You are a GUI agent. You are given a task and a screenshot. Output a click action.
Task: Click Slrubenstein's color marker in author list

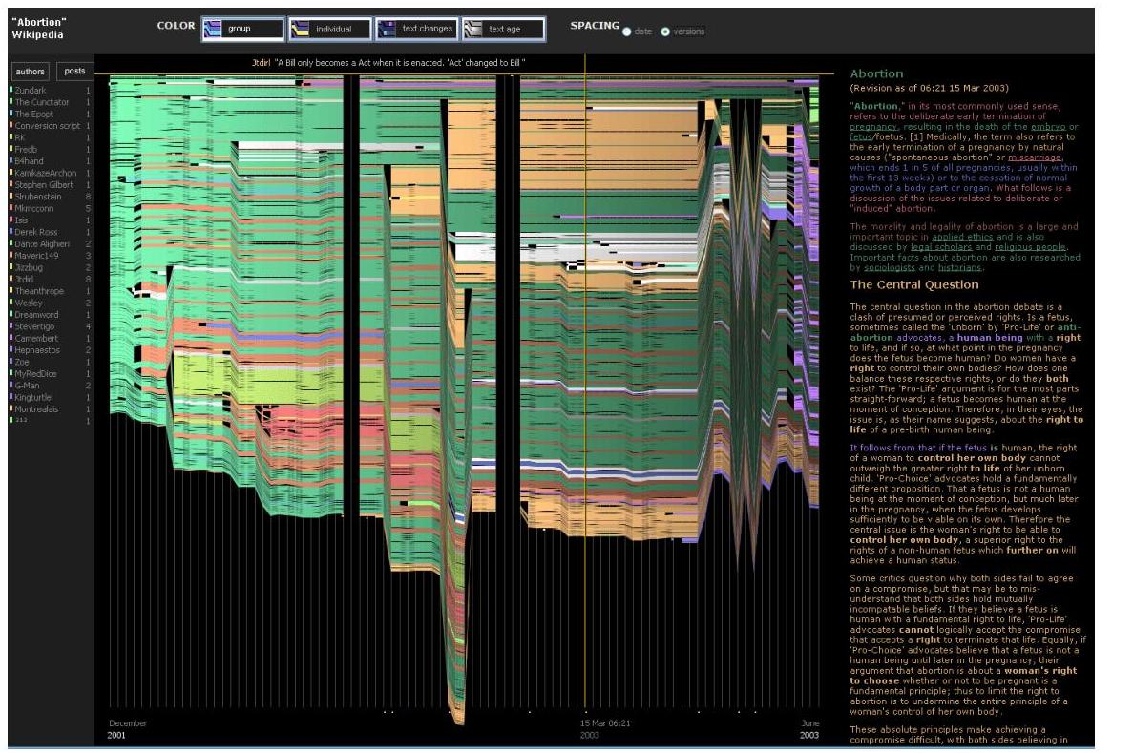coord(11,197)
